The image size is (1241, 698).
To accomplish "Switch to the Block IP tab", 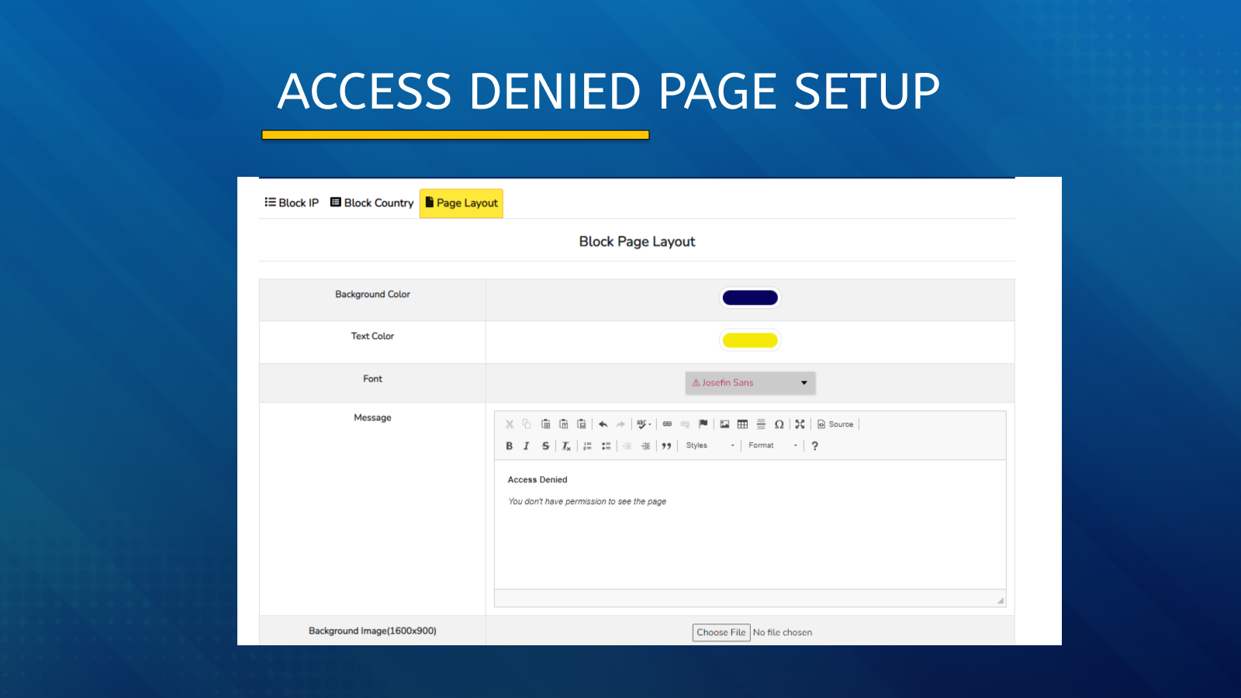I will [x=292, y=202].
